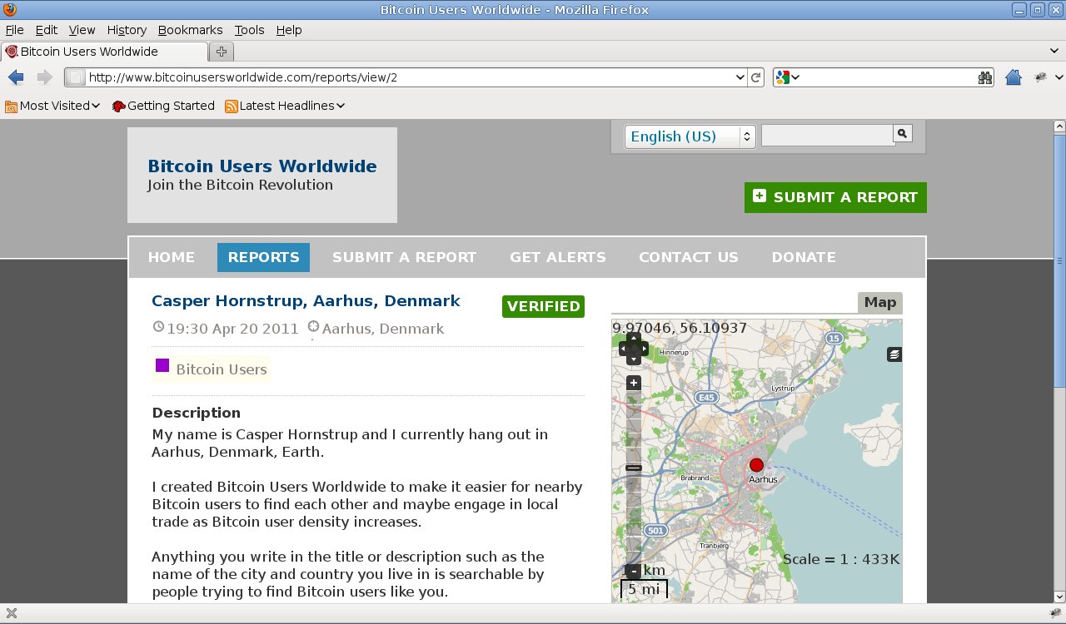Open the Bookmarks menu
Viewport: 1066px width, 624px height.
tap(190, 30)
